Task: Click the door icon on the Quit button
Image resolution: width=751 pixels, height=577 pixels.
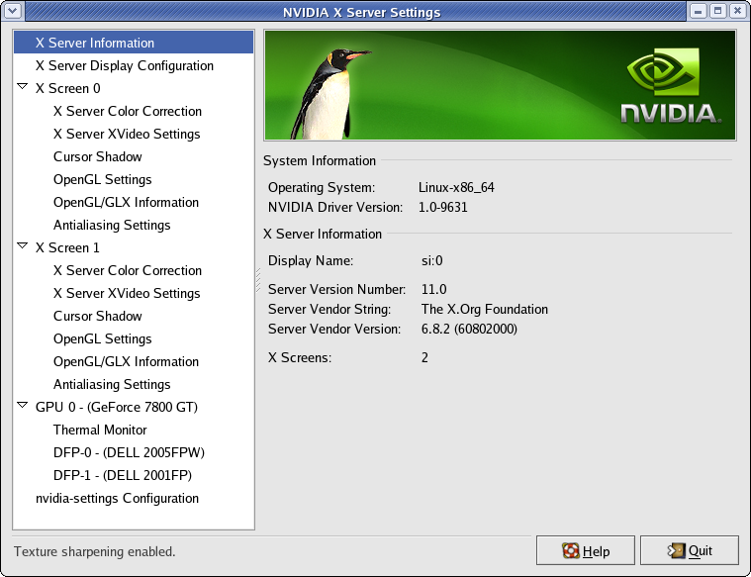Action: click(x=676, y=550)
